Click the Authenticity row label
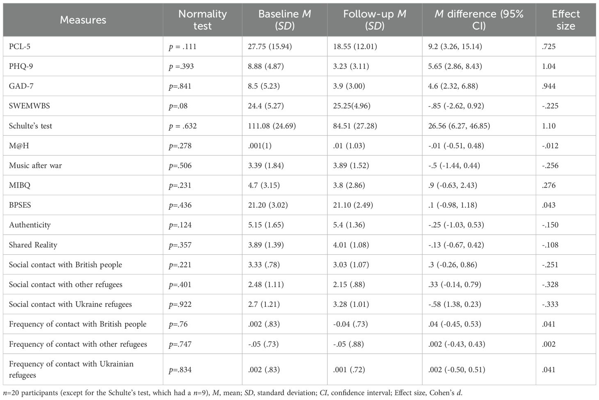Screen dimensions: 599x400 tap(30, 225)
